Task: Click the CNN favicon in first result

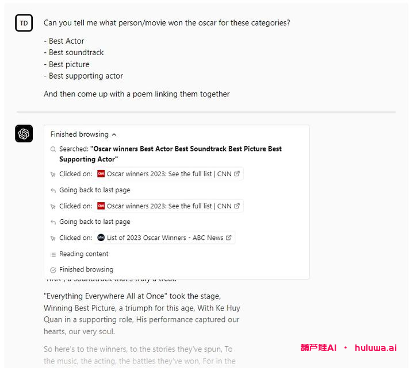Action: (x=101, y=174)
